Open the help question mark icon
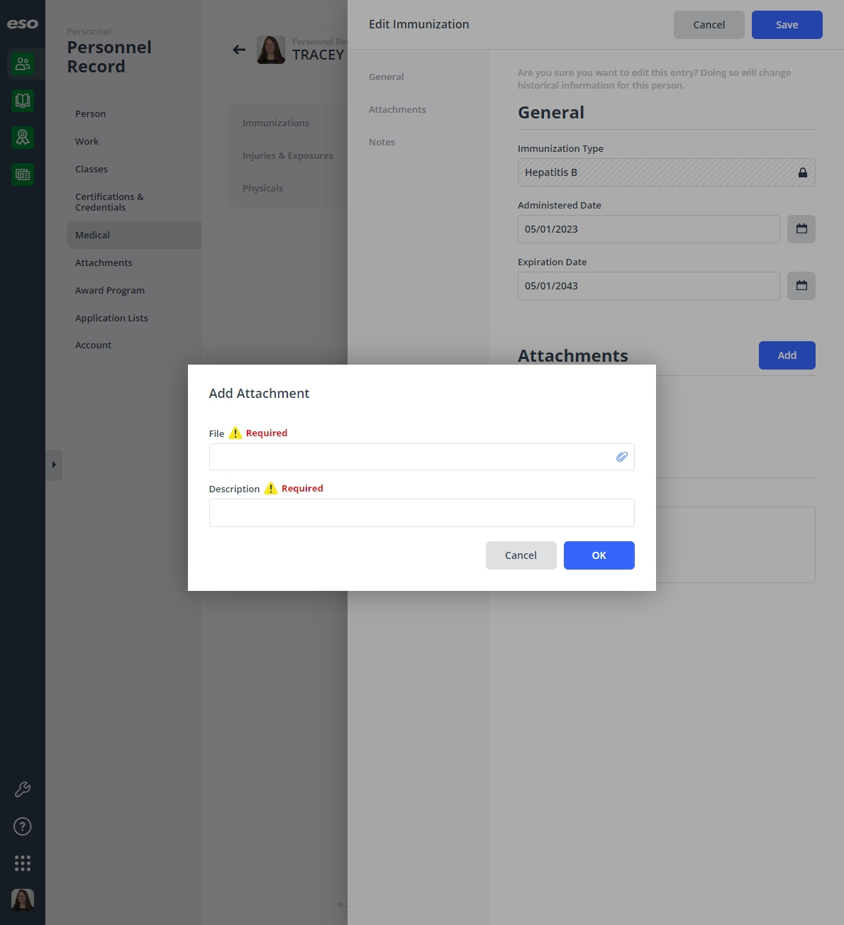Image resolution: width=844 pixels, height=925 pixels. [x=23, y=826]
